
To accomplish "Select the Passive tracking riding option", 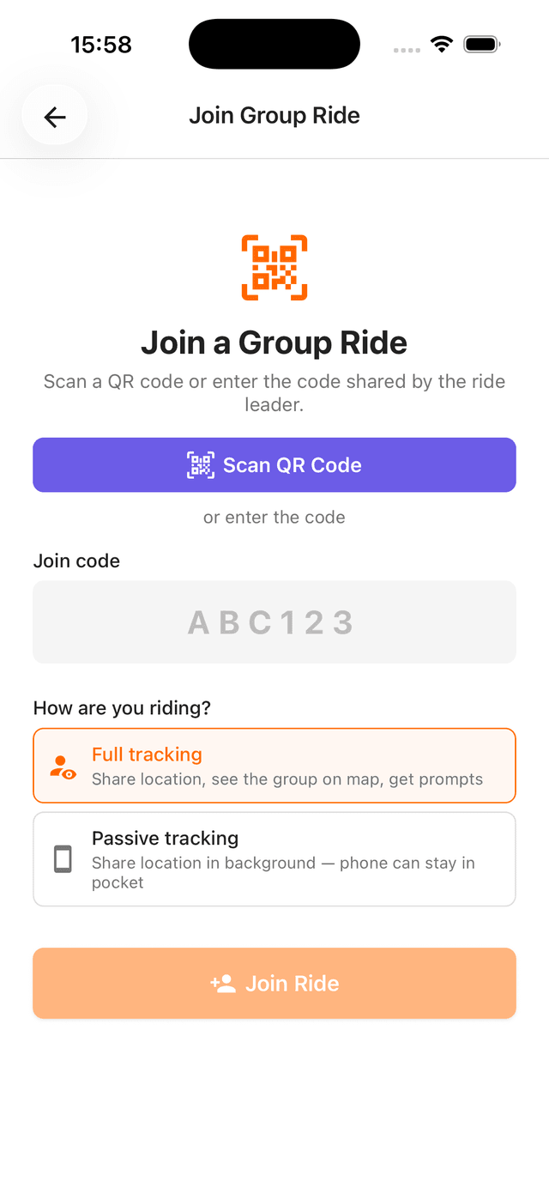I will pos(274,858).
